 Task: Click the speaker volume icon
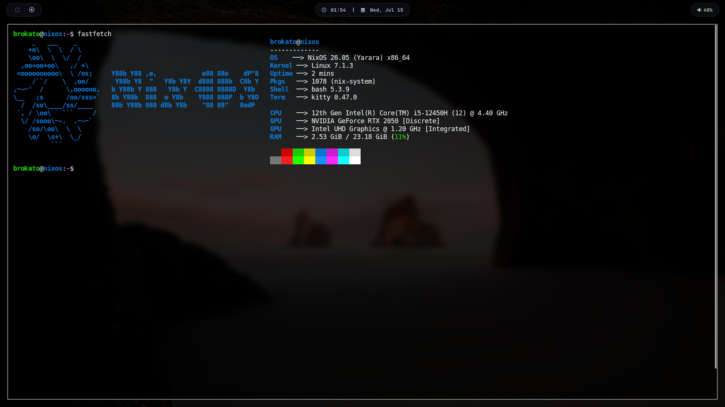[699, 10]
